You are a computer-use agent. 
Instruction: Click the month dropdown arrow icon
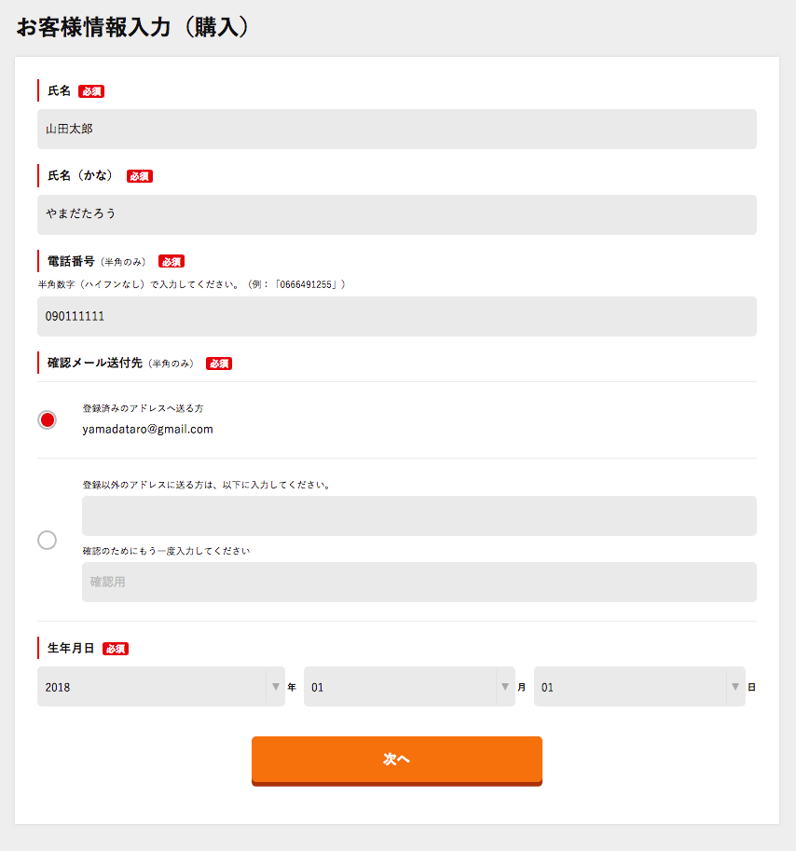(x=505, y=687)
